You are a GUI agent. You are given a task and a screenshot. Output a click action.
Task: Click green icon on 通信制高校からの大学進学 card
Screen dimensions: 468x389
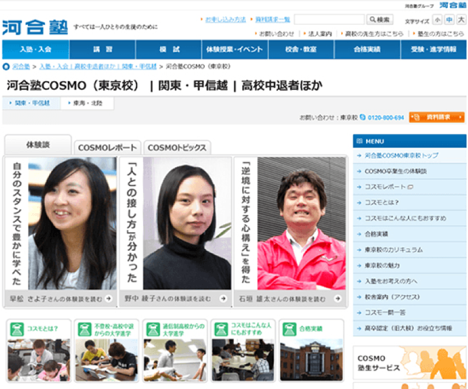pos(153,330)
